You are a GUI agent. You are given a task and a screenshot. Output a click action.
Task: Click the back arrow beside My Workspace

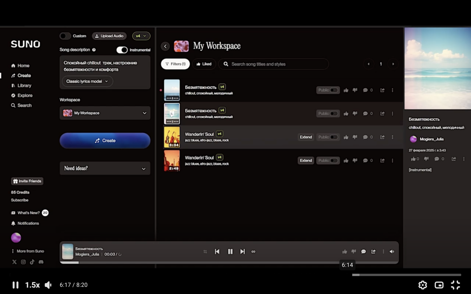tap(165, 46)
